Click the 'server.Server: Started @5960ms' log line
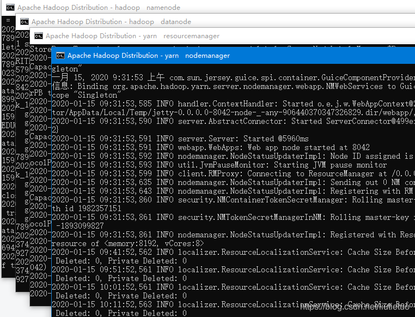415x317 pixels. pos(180,139)
